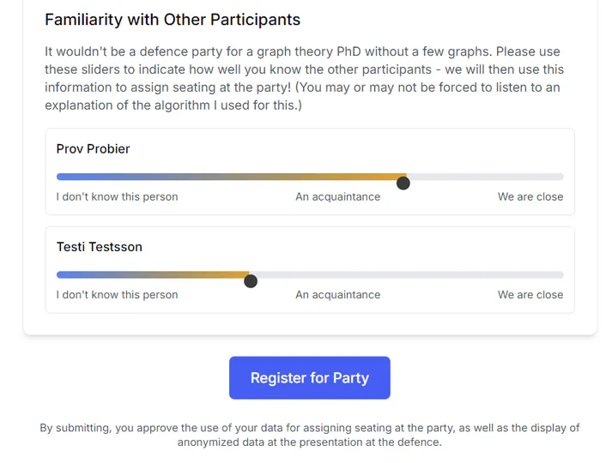Click the Prov Probier slider handle
This screenshot has height=463, width=606.
click(403, 183)
